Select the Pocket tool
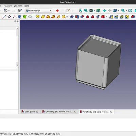 72,17
